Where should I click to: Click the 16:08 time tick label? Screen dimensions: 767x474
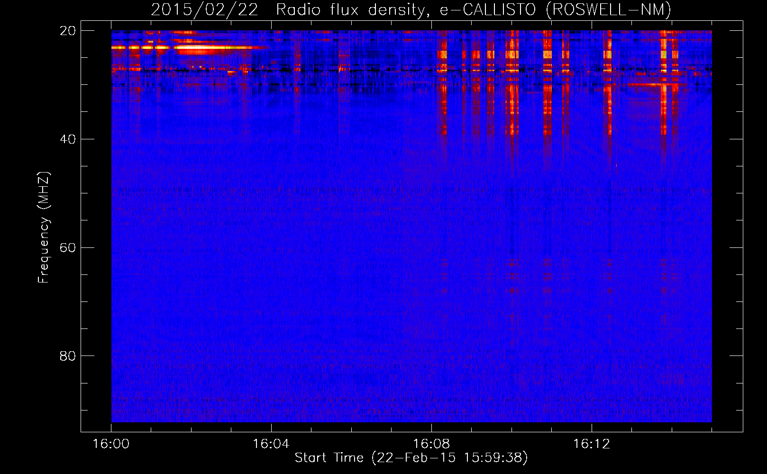pos(431,444)
